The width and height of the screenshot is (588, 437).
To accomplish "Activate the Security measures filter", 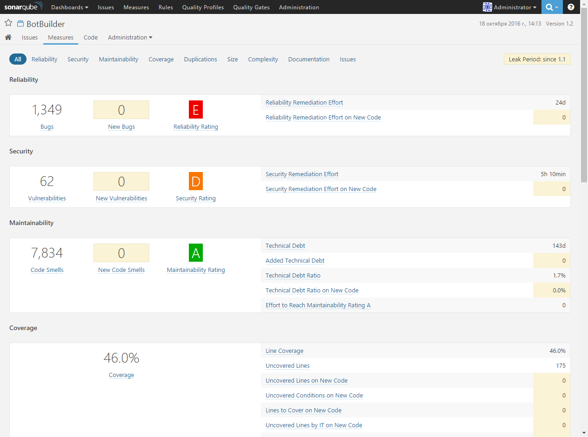I will (78, 59).
